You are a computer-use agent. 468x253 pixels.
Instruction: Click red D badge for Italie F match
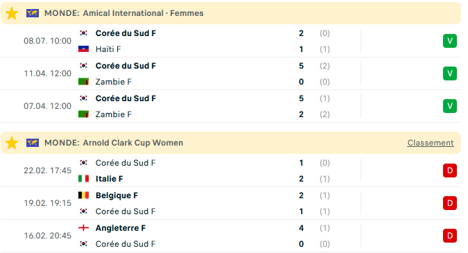(x=450, y=171)
